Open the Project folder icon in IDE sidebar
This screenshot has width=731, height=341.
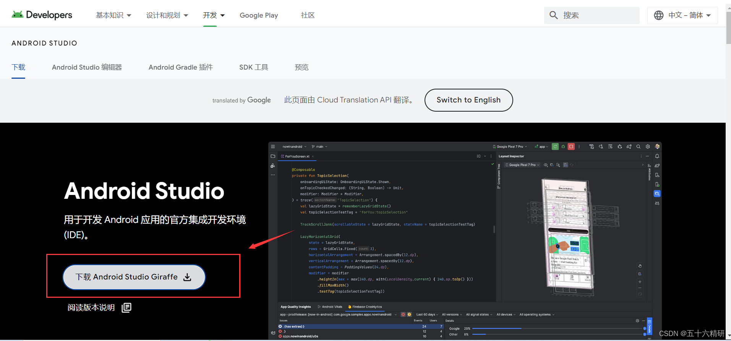[x=273, y=156]
